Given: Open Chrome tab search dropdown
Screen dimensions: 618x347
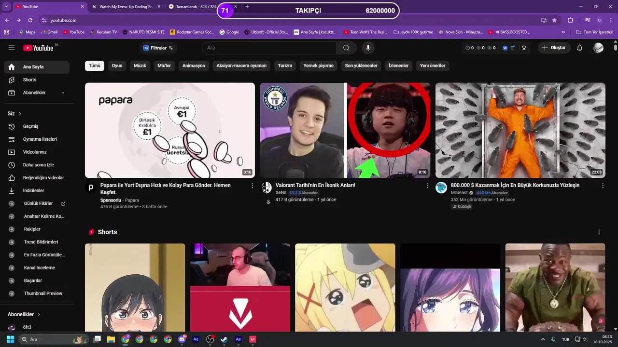Looking at the screenshot, I should coord(6,7).
